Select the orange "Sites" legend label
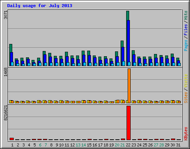The image size is (190, 149). (x=186, y=98)
